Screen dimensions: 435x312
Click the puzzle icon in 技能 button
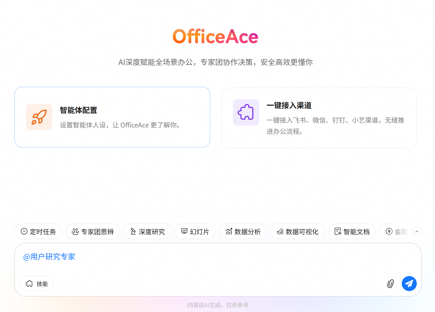(29, 284)
